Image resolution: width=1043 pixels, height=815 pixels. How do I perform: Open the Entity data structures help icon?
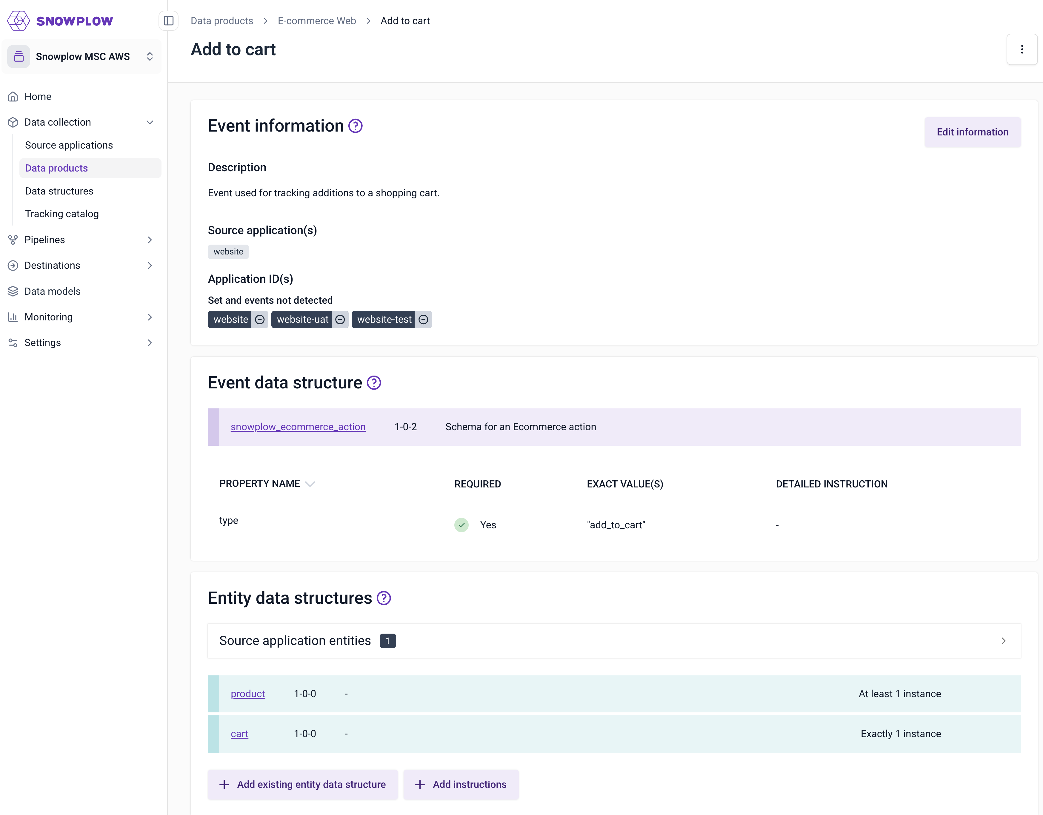pos(383,598)
